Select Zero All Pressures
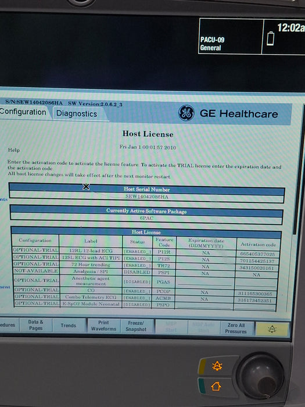The image size is (305, 407). [236, 329]
